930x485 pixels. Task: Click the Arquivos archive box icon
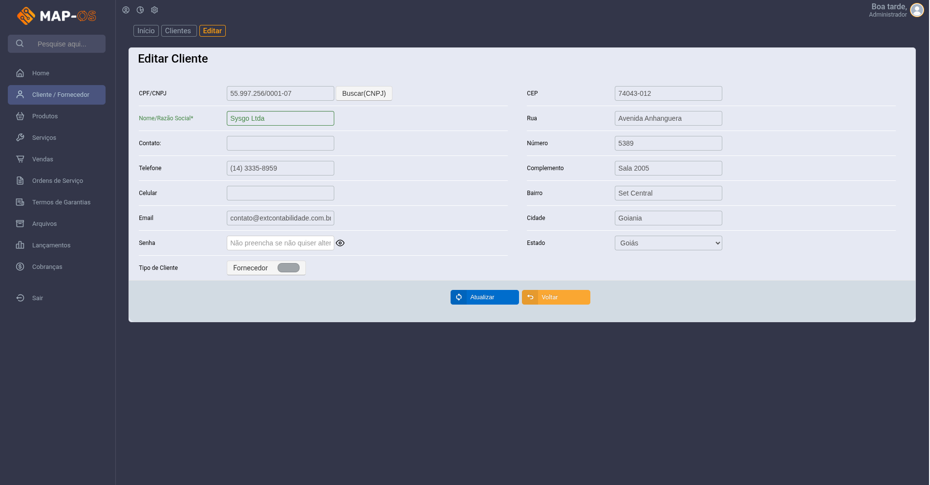(20, 224)
